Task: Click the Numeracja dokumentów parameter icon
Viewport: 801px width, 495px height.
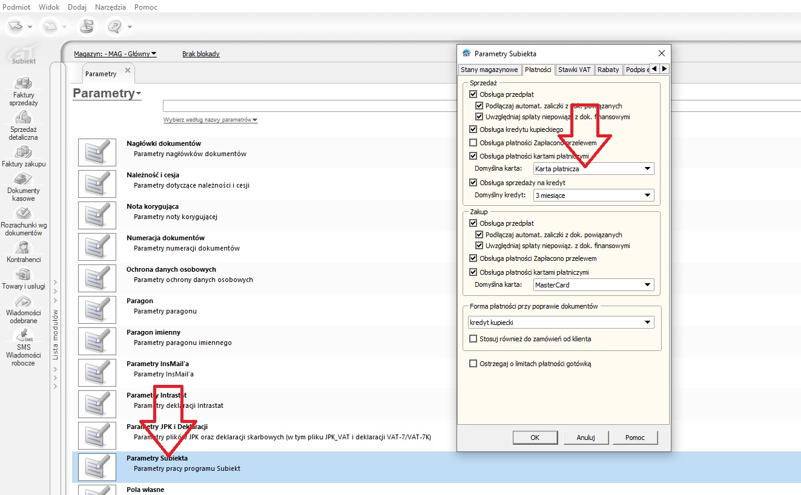Action: click(97, 247)
